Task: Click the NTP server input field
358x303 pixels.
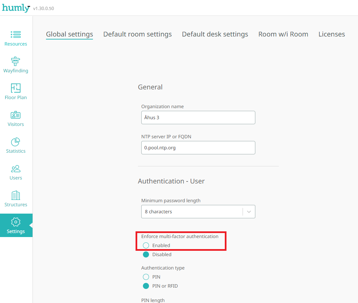Action: click(198, 148)
